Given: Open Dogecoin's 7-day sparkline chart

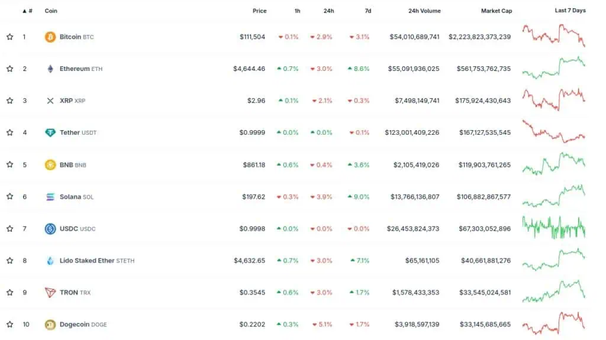Looking at the screenshot, I should (x=554, y=323).
